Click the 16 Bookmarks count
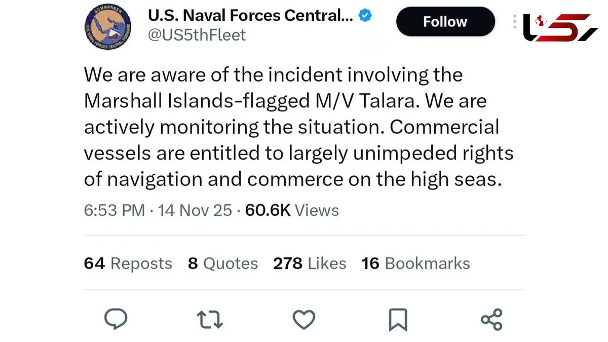 415,263
